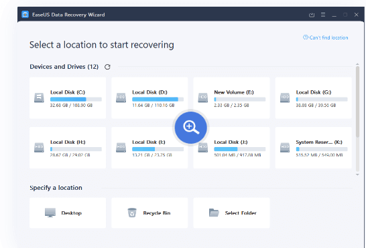Click the Local Disk (I:) HDD icon
366x248 pixels.
tap(121, 148)
